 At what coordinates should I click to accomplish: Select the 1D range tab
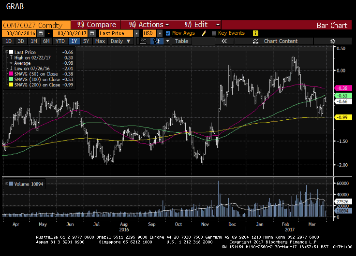pyautogui.click(x=8, y=41)
